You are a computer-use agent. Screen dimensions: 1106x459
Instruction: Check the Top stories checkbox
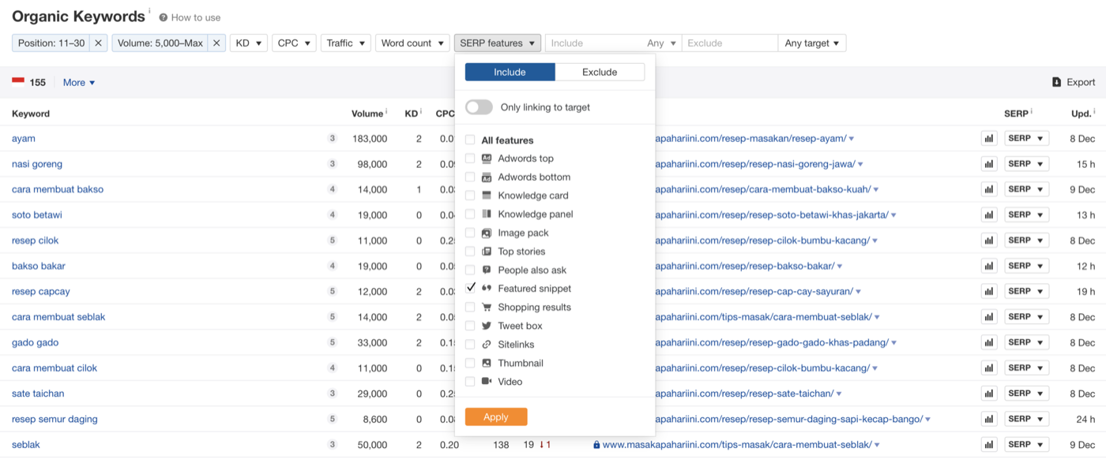coord(470,252)
